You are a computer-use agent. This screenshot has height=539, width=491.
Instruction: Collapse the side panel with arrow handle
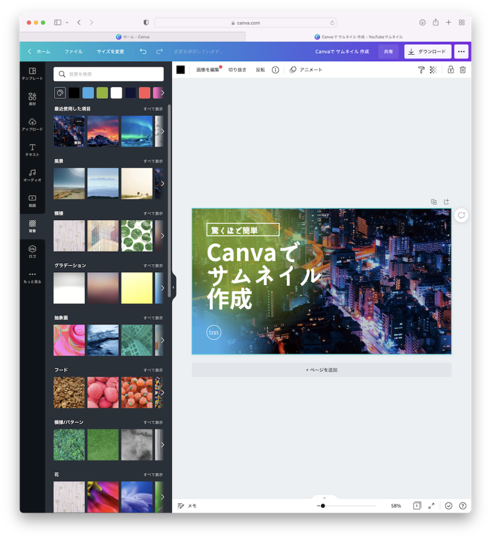tap(173, 287)
